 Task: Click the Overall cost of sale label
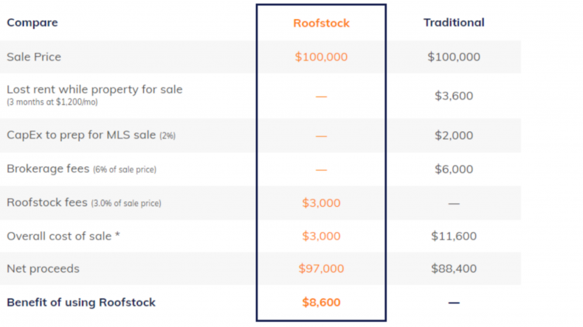pyautogui.click(x=63, y=236)
